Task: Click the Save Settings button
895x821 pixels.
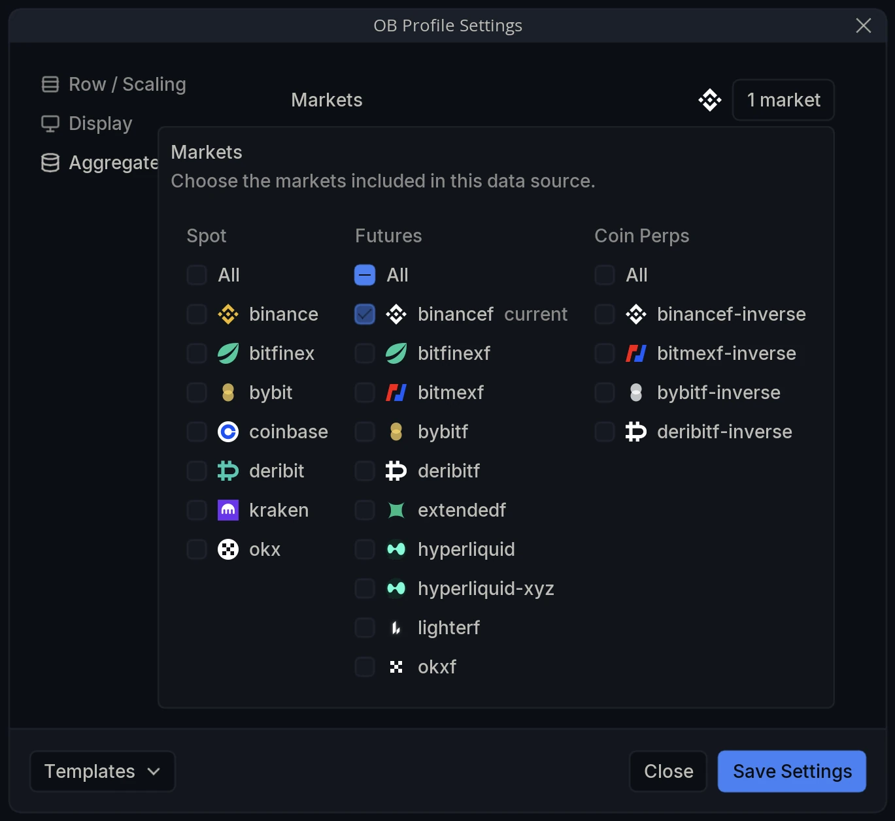Action: tap(792, 771)
